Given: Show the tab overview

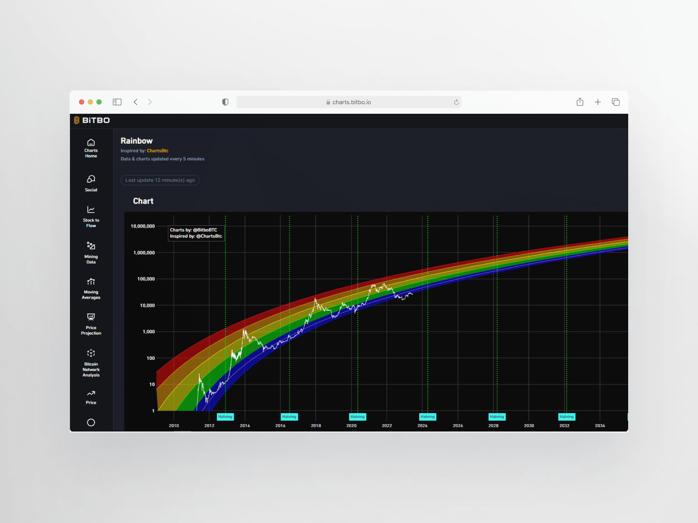Looking at the screenshot, I should coord(616,102).
